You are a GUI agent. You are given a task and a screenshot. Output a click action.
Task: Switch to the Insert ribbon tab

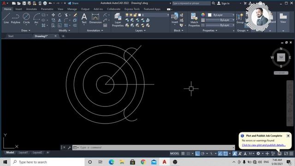coord(18,9)
